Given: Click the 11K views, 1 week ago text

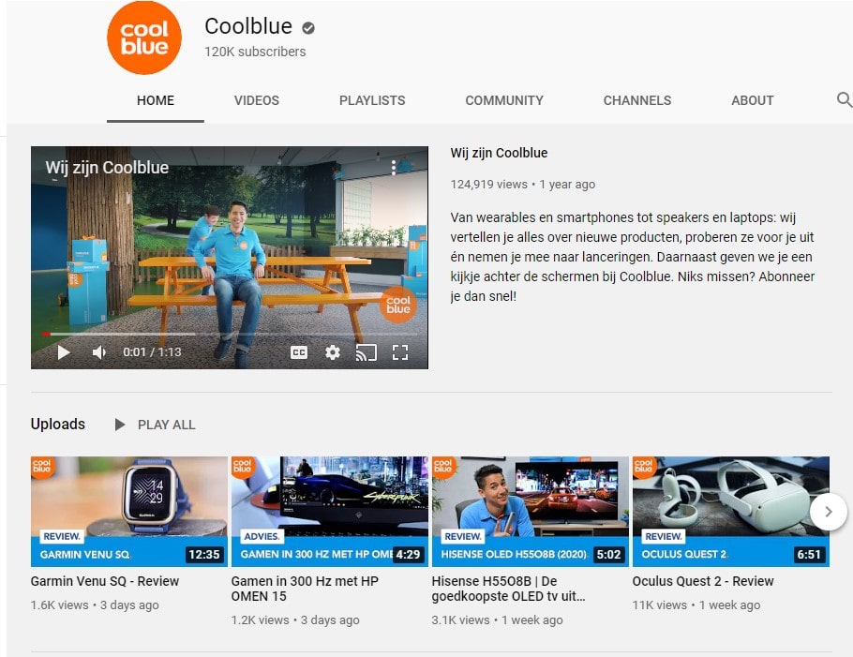Looking at the screenshot, I should click(696, 605).
